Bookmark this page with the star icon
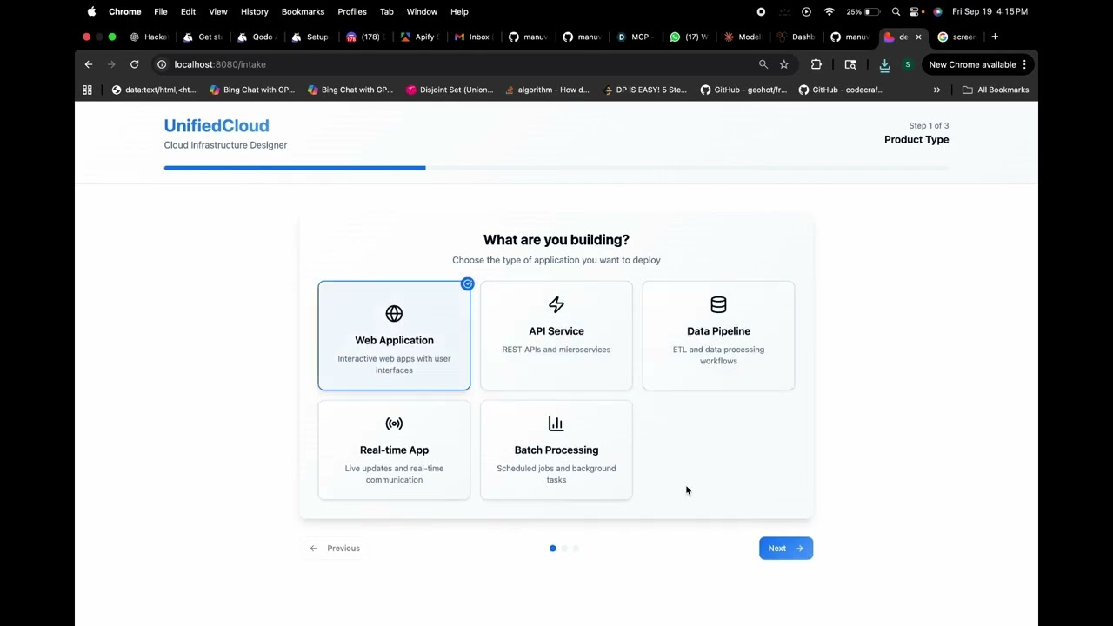The height and width of the screenshot is (626, 1113). 783,64
